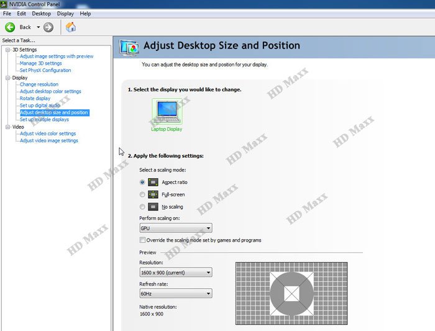Open the Help menu

click(85, 14)
